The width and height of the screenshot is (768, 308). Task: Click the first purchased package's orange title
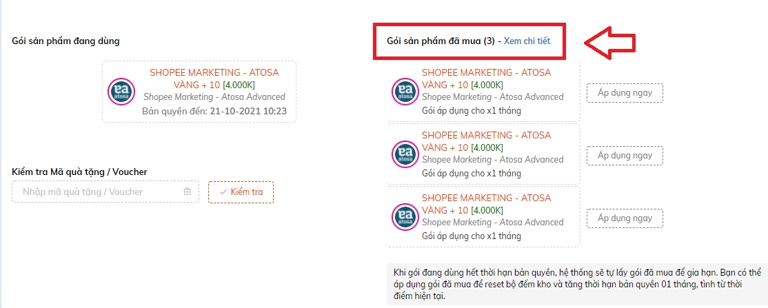coord(486,72)
